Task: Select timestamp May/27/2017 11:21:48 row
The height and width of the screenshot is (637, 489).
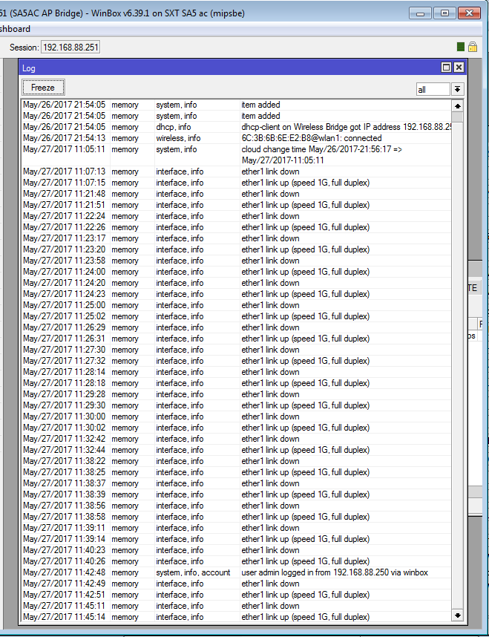Action: click(x=237, y=194)
